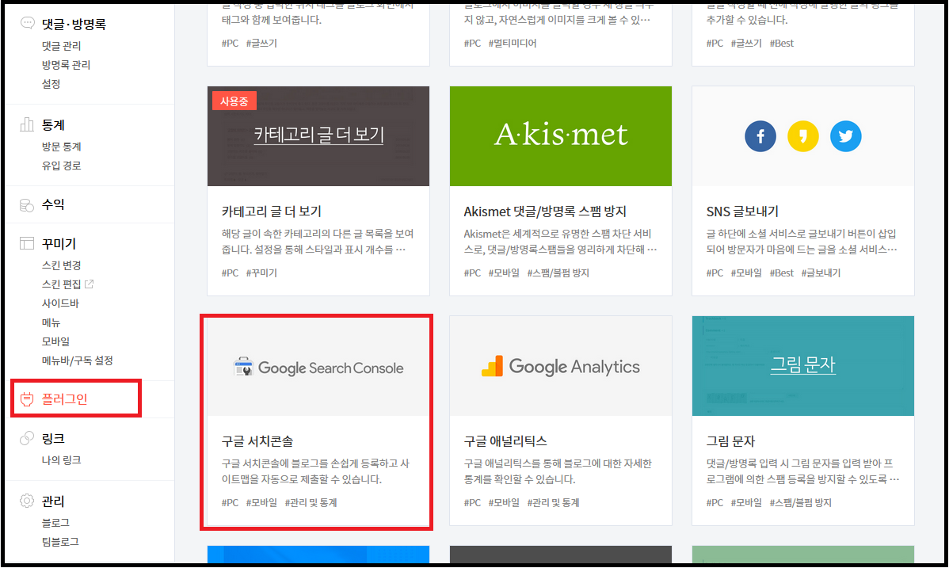
Task: Open 댓글 관리 in the sidebar
Action: pyautogui.click(x=61, y=45)
